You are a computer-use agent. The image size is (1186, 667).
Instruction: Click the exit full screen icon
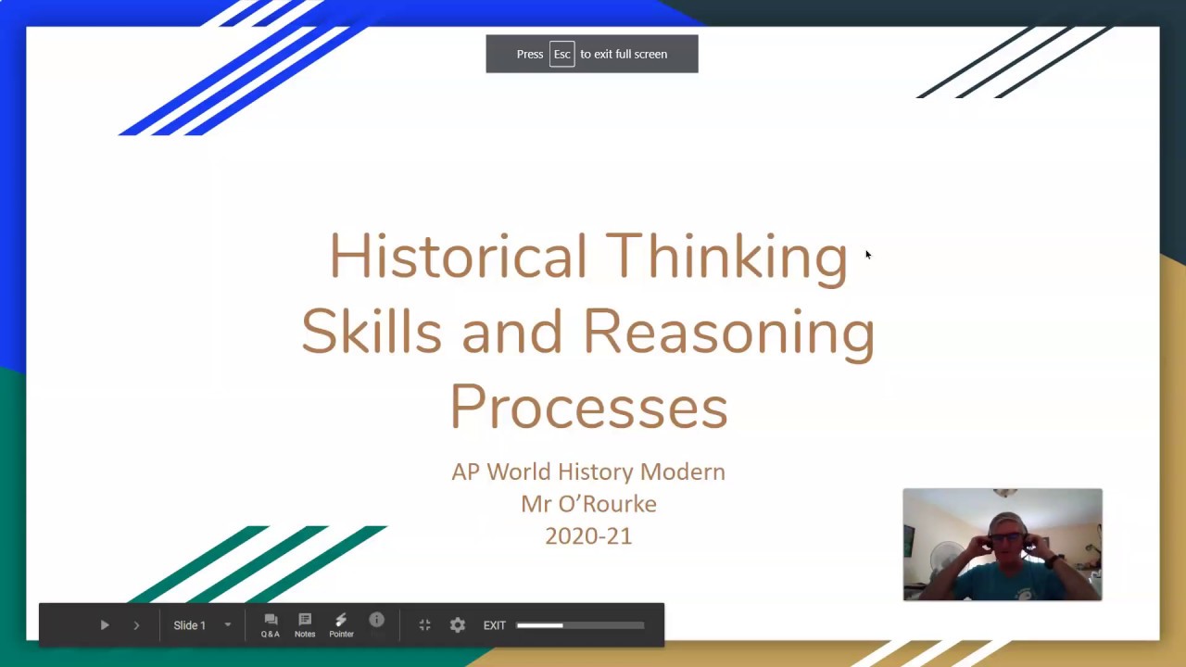(x=424, y=625)
